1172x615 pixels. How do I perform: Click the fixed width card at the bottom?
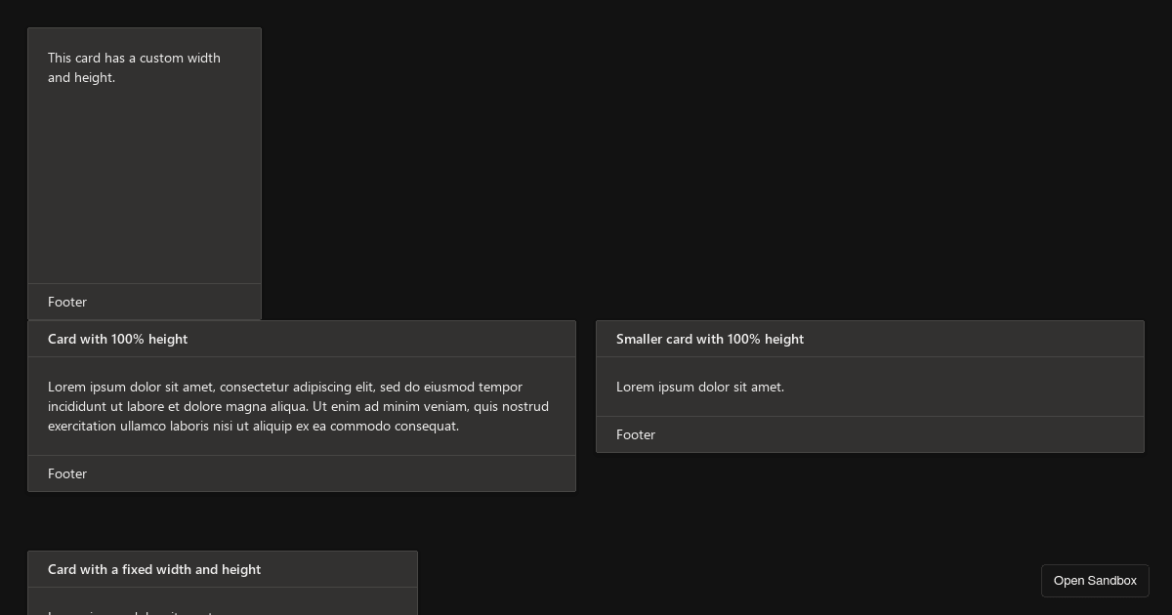[223, 581]
